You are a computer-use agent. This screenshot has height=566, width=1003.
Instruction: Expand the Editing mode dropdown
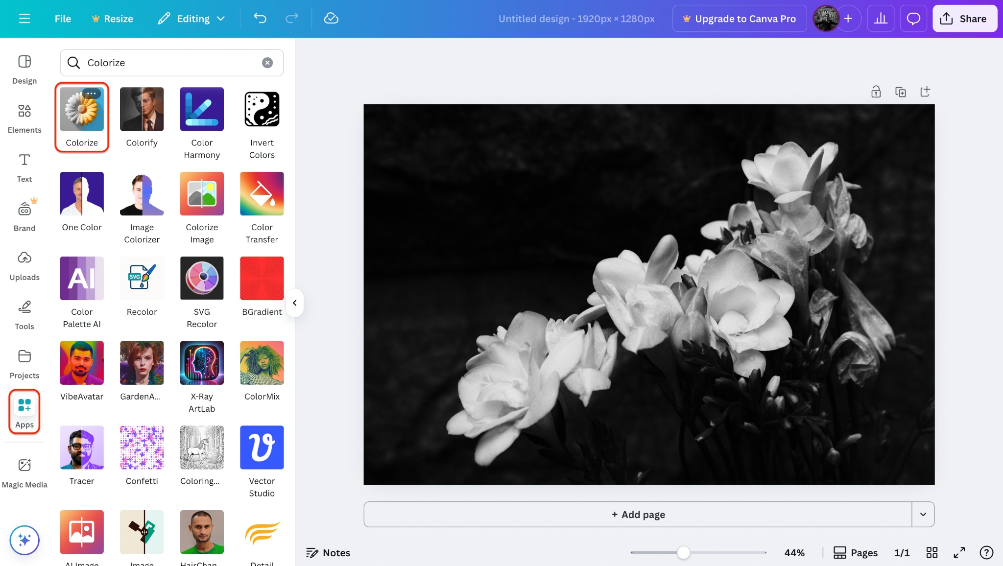(191, 19)
